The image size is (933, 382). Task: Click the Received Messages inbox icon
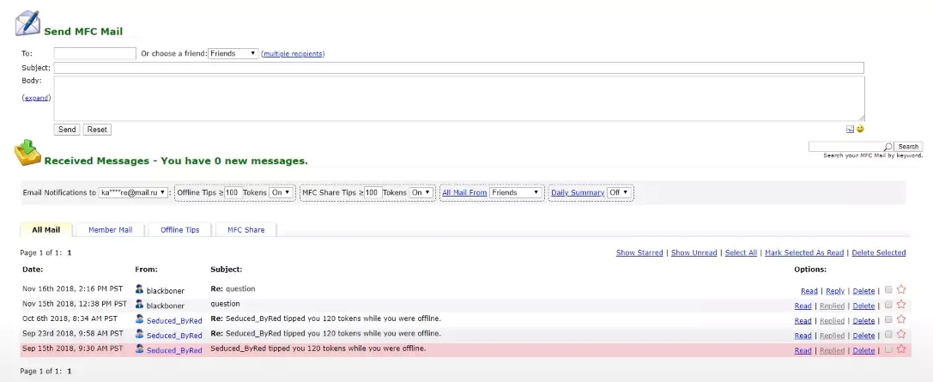[27, 152]
